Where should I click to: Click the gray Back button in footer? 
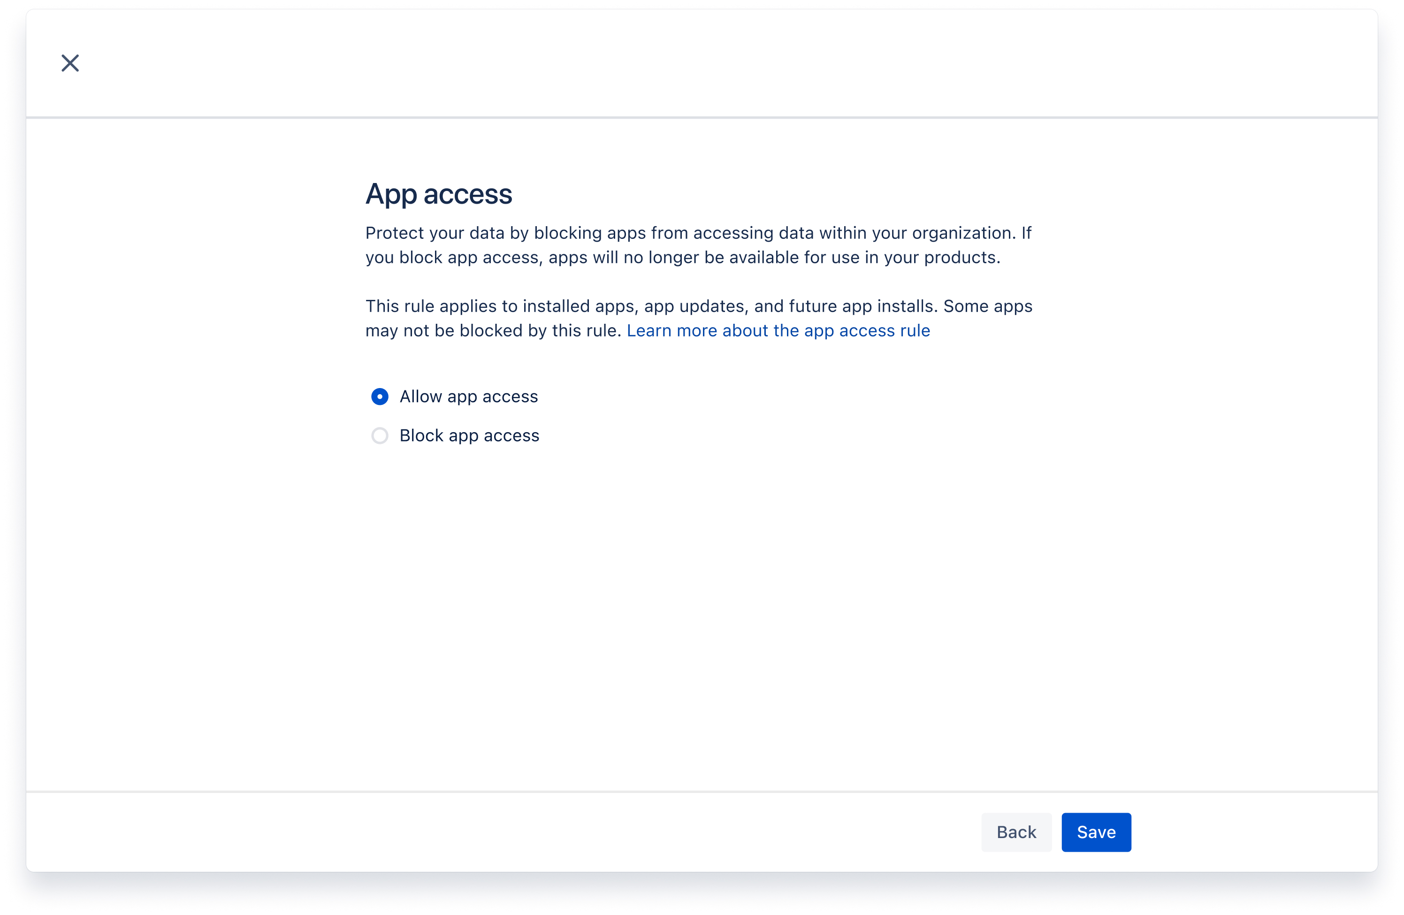pyautogui.click(x=1016, y=832)
